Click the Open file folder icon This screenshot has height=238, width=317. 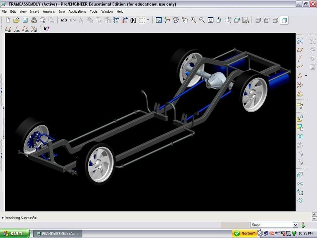pos(16,20)
